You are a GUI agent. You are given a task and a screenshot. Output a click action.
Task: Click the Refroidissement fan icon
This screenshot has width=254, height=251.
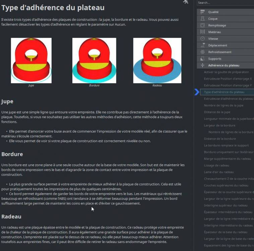pyautogui.click(x=202, y=52)
